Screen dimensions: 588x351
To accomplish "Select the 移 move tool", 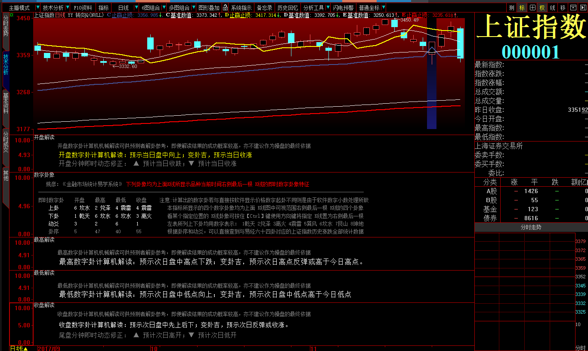I will pos(563,8).
